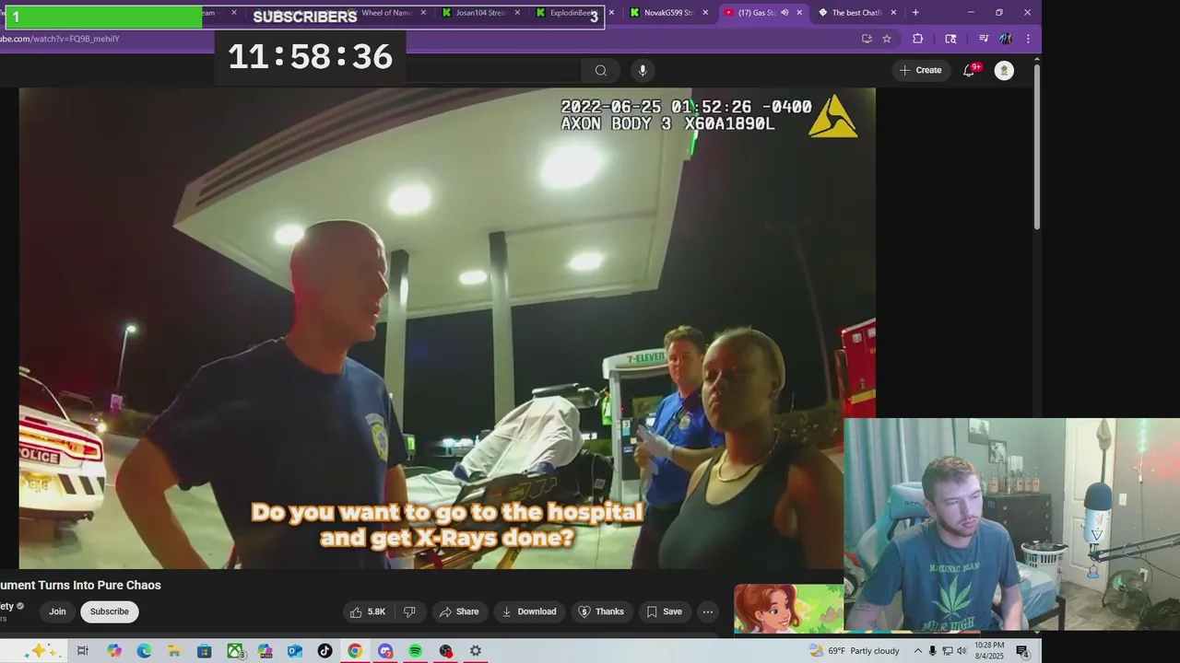Image resolution: width=1180 pixels, height=663 pixels.
Task: Start voice search with microphone icon
Action: pyautogui.click(x=643, y=71)
